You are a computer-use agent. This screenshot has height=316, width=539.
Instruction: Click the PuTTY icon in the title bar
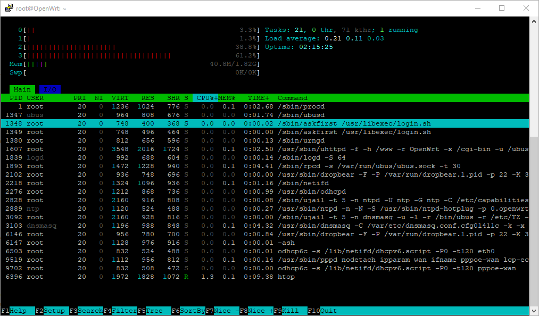click(x=8, y=8)
